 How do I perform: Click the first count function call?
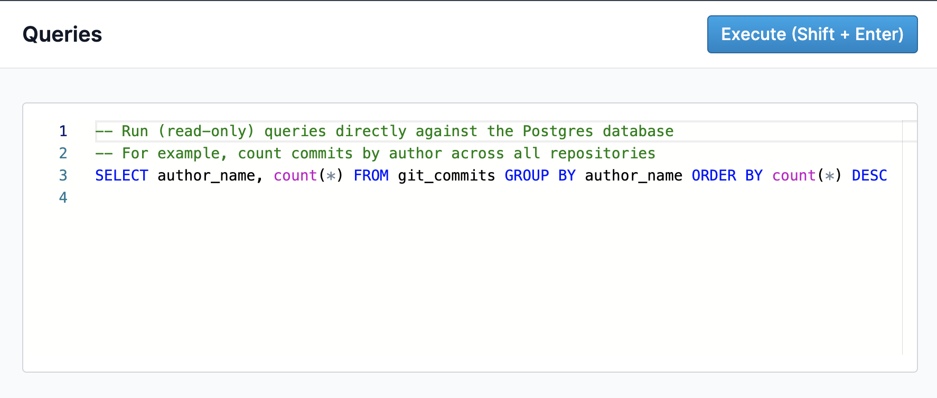(x=295, y=175)
